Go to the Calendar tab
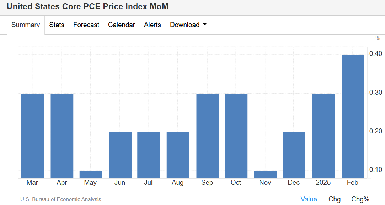 pos(122,25)
